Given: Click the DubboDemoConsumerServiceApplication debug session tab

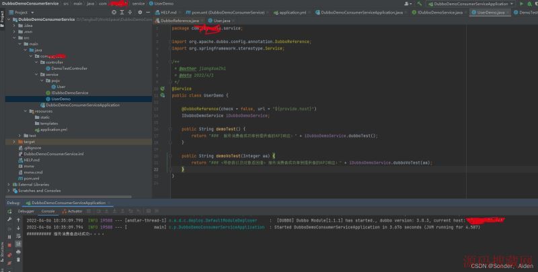Looking at the screenshot, I should point(68,203).
